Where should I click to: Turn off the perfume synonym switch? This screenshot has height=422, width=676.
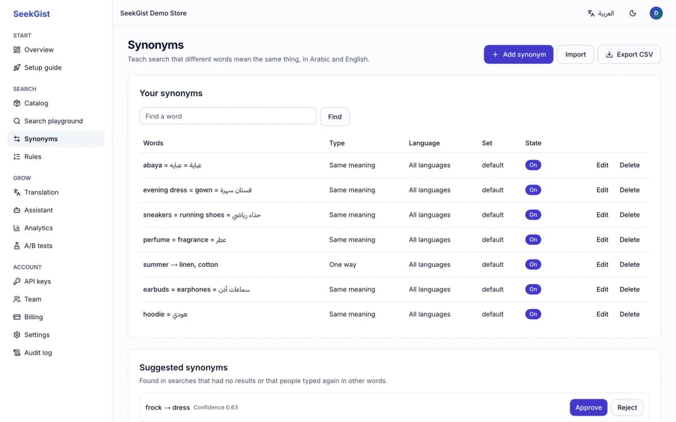point(533,239)
